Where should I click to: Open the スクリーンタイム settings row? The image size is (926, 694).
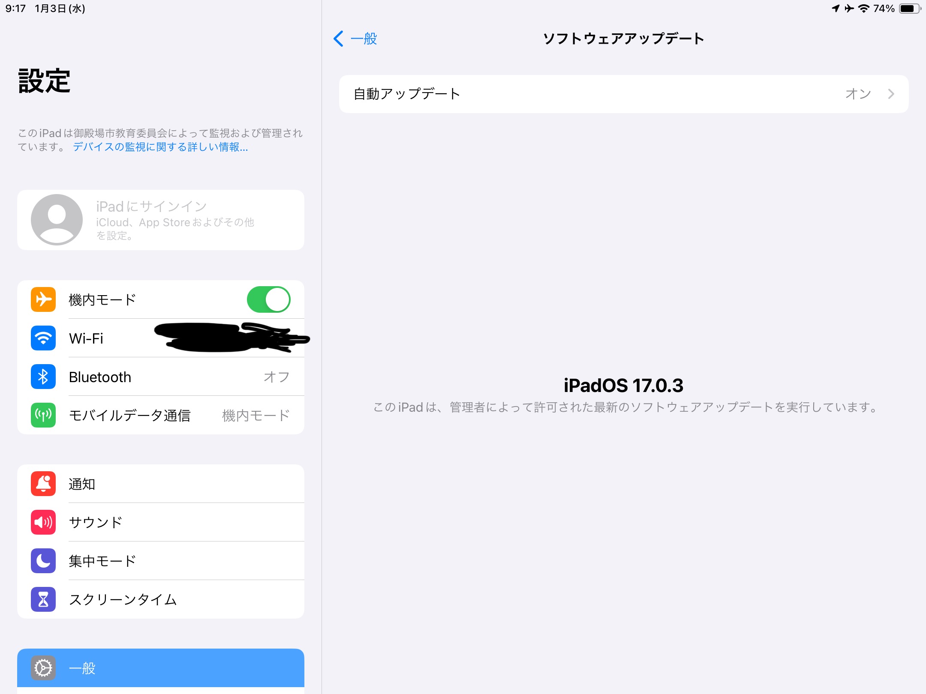pos(161,599)
